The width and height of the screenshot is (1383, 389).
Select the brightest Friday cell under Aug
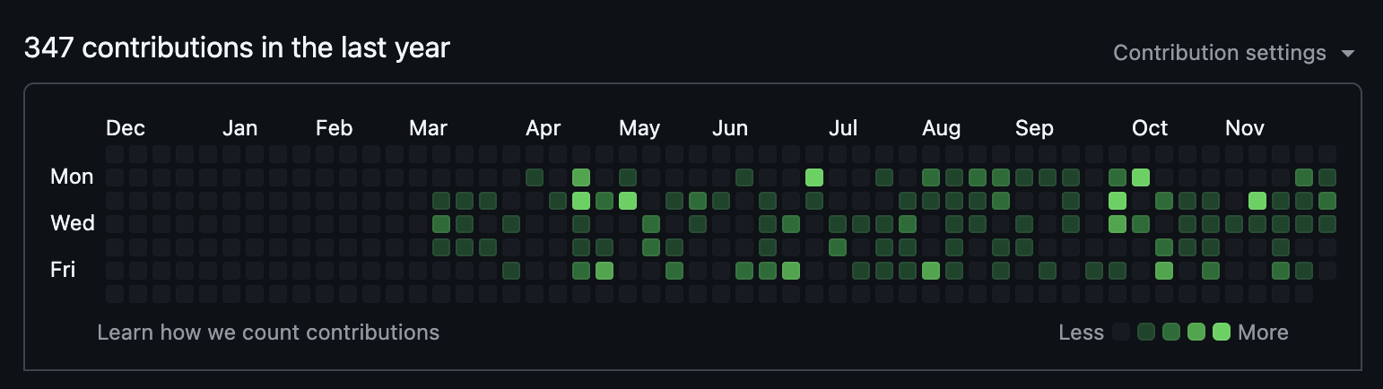click(931, 270)
